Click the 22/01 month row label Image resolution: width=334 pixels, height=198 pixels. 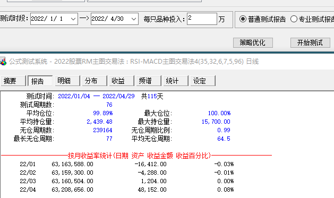pyautogui.click(x=28, y=164)
